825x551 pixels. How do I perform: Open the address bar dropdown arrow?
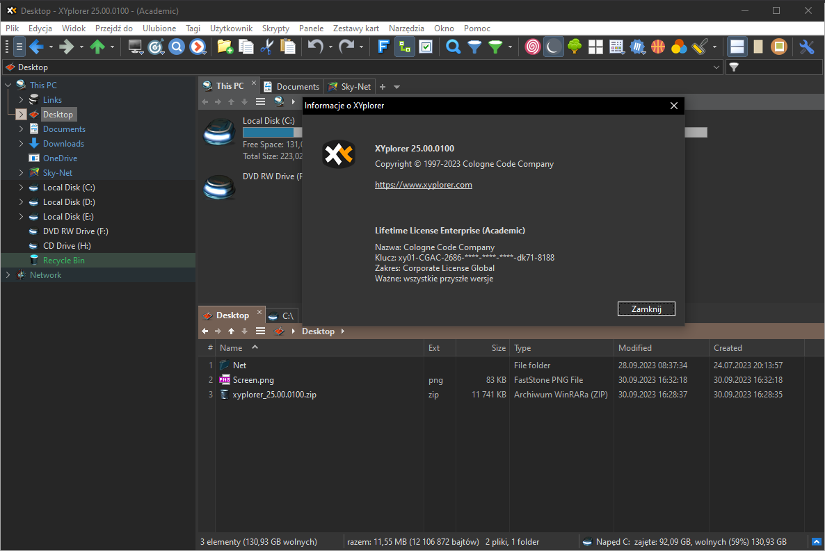[x=716, y=67]
